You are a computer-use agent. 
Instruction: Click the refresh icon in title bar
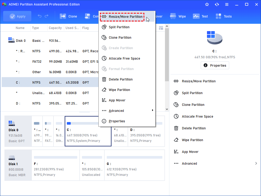[x=217, y=4]
